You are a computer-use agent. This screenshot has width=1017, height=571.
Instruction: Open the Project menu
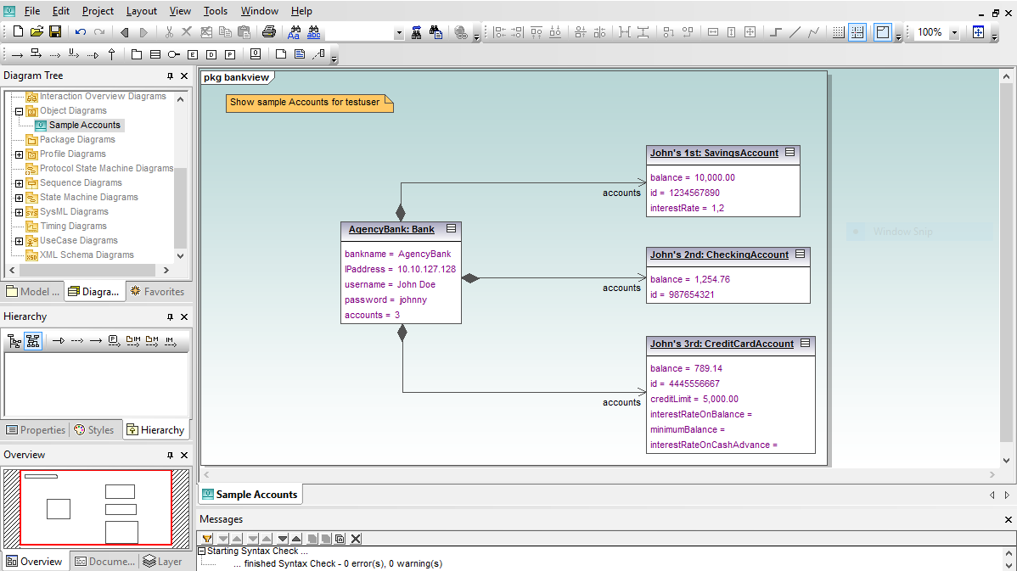(x=98, y=11)
